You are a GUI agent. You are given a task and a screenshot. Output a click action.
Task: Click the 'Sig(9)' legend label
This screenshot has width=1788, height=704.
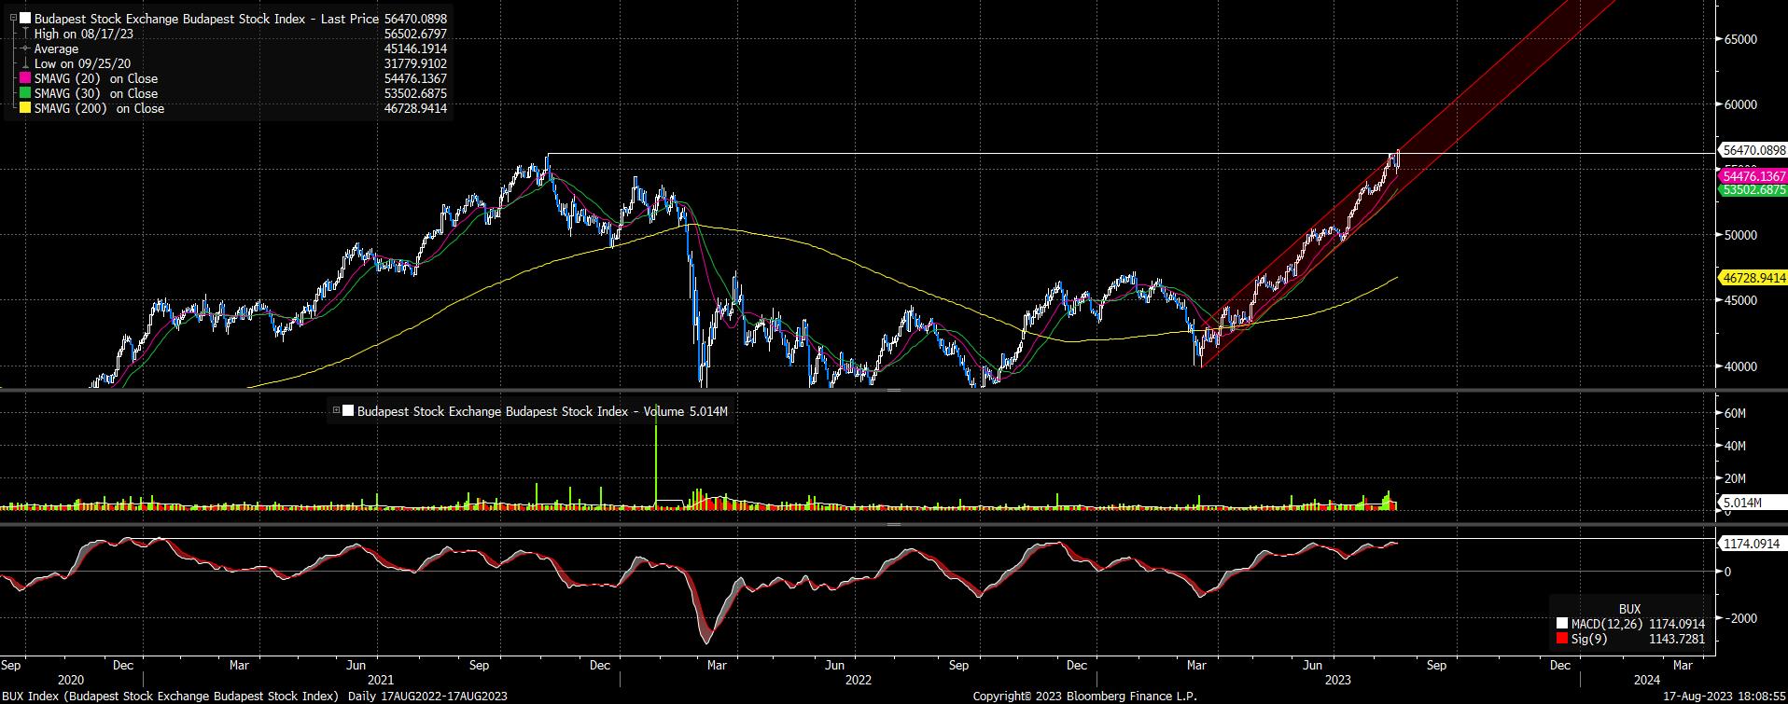[x=1588, y=639]
